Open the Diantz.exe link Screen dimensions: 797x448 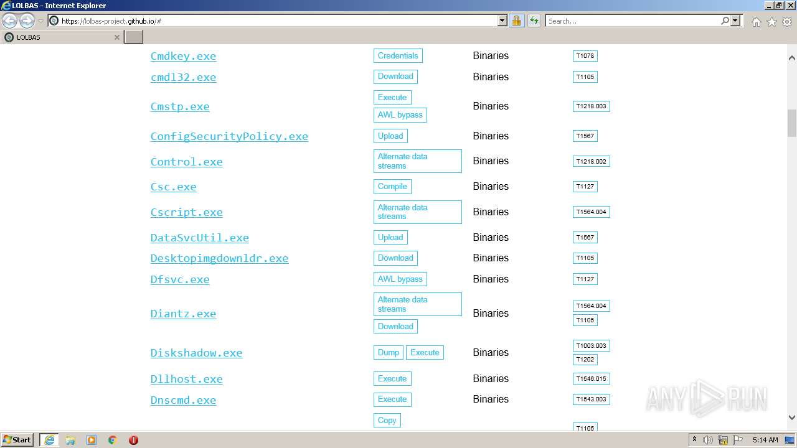point(183,314)
